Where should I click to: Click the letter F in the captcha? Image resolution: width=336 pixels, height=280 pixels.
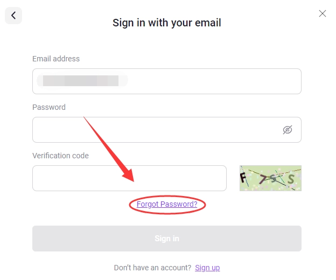pos(244,177)
